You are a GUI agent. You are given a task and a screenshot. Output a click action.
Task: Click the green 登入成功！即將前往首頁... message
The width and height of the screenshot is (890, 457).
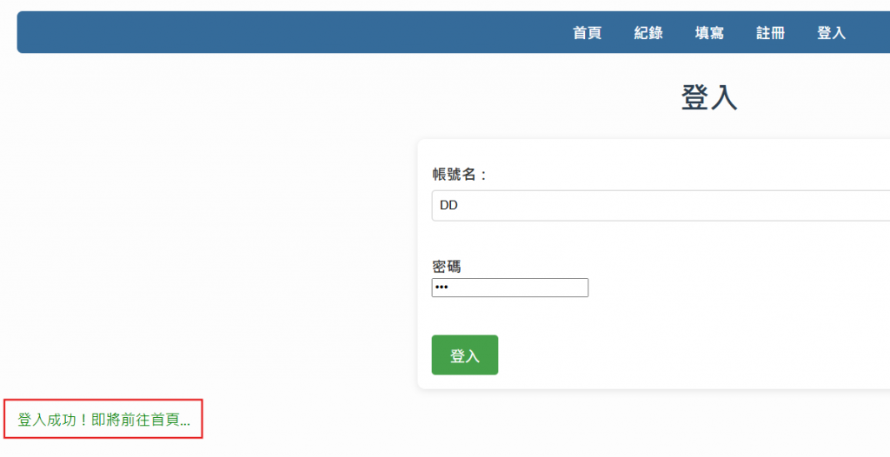tap(104, 420)
